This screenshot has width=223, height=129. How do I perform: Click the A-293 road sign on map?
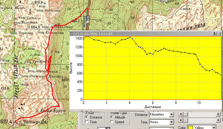click(x=88, y=20)
